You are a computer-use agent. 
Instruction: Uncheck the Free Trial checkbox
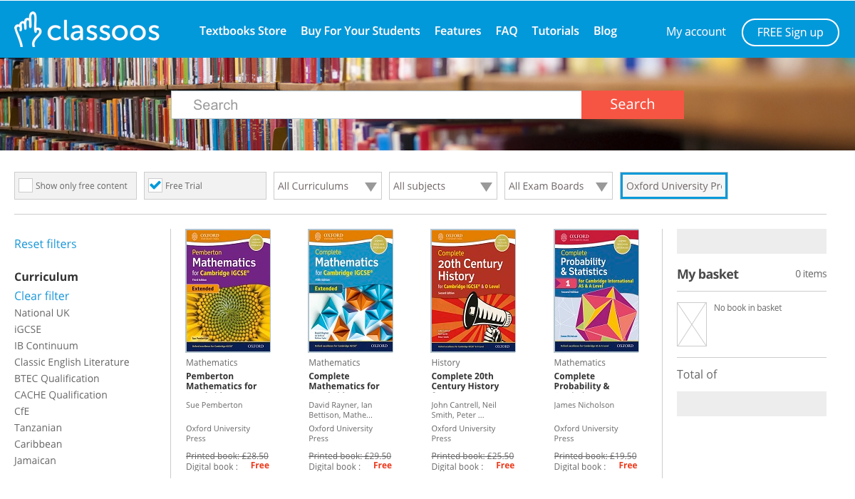155,185
